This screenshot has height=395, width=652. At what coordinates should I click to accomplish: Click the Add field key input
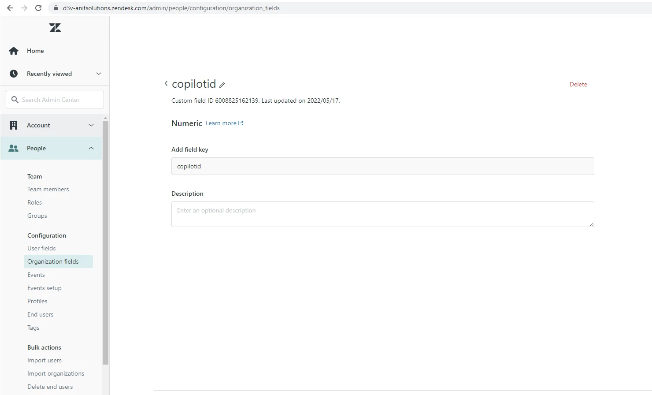[382, 166]
